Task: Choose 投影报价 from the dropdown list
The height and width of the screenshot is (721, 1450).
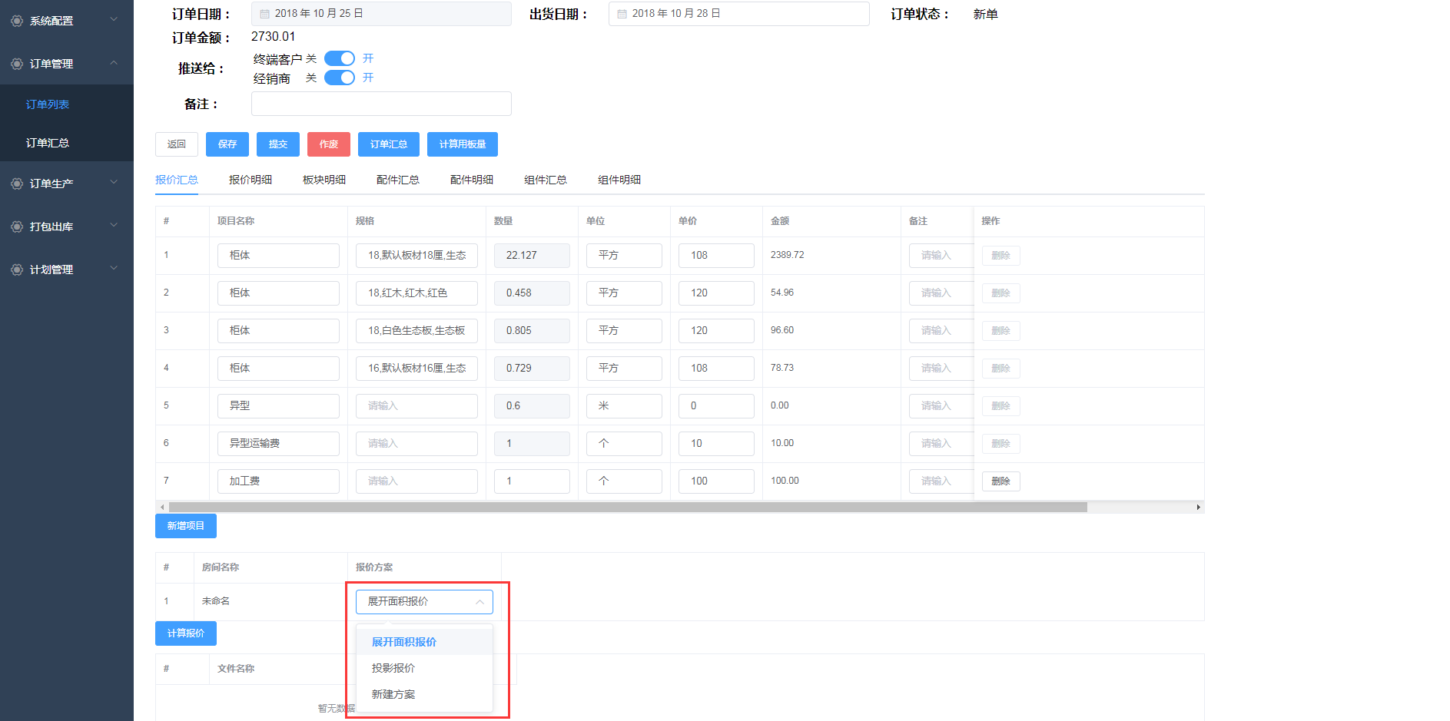Action: pyautogui.click(x=393, y=668)
